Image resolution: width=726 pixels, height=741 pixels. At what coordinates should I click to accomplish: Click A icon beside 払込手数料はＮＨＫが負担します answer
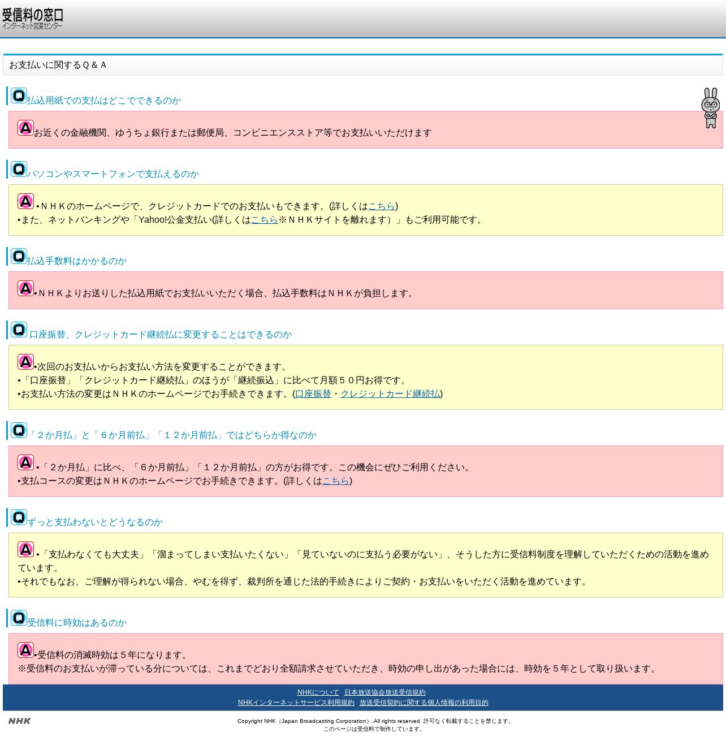25,288
